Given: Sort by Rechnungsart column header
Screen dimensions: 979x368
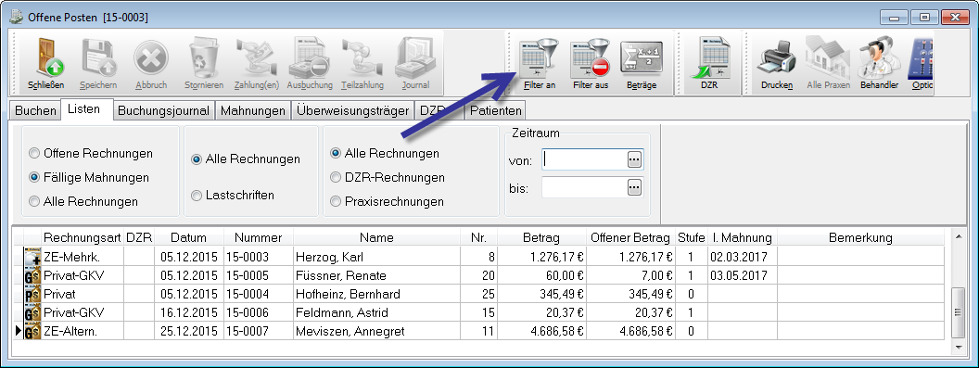Looking at the screenshot, I should 83,237.
